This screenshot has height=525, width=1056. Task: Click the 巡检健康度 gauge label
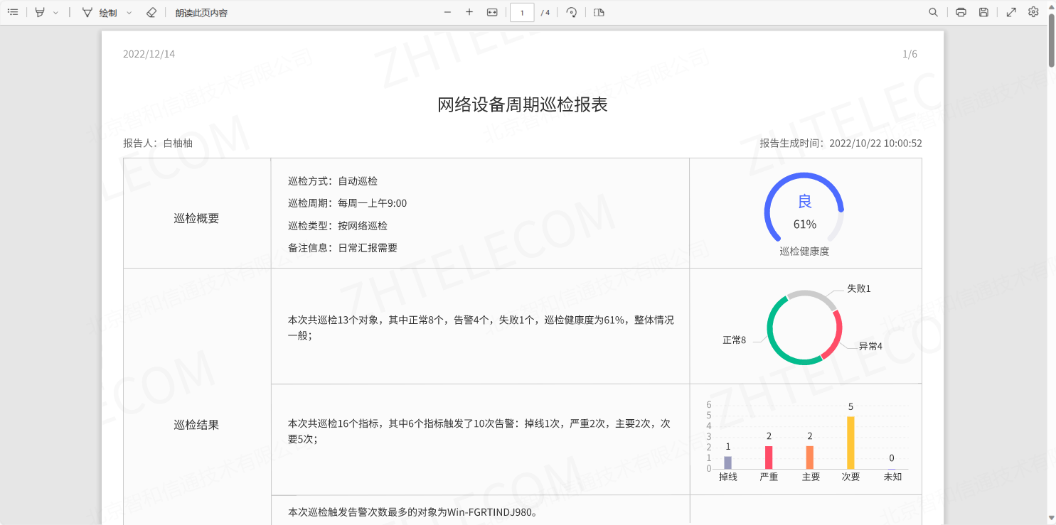click(x=804, y=251)
